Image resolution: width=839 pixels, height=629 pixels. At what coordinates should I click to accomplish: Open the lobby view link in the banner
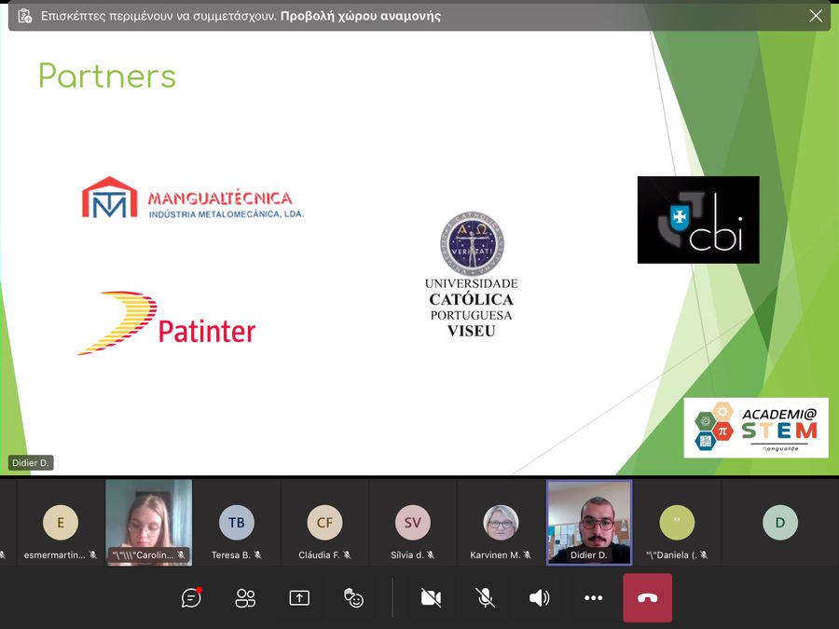click(x=360, y=16)
